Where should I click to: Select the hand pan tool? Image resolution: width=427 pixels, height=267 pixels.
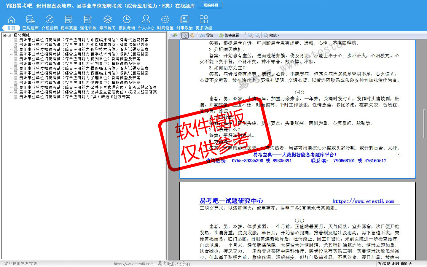[192, 35]
